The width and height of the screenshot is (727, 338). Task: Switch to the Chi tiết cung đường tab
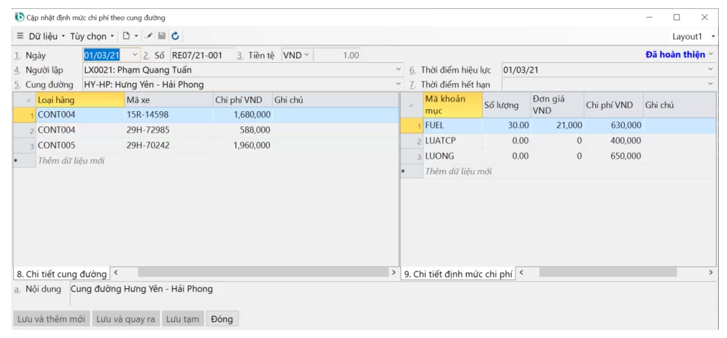61,274
